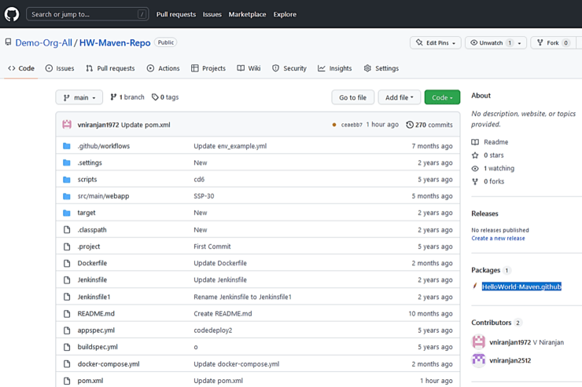The width and height of the screenshot is (582, 387).
Task: Open the Actions tab
Action: tap(164, 68)
